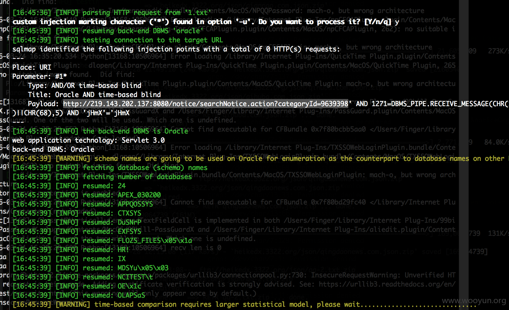
Task: Click the text 'resumed: EXFSYS'
Action: 112,231
